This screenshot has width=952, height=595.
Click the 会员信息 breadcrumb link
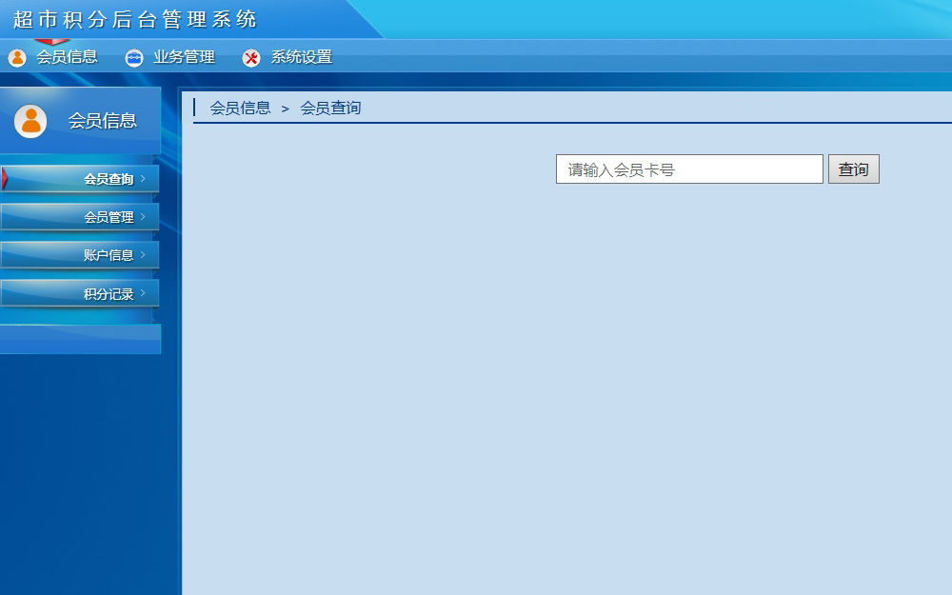(240, 109)
